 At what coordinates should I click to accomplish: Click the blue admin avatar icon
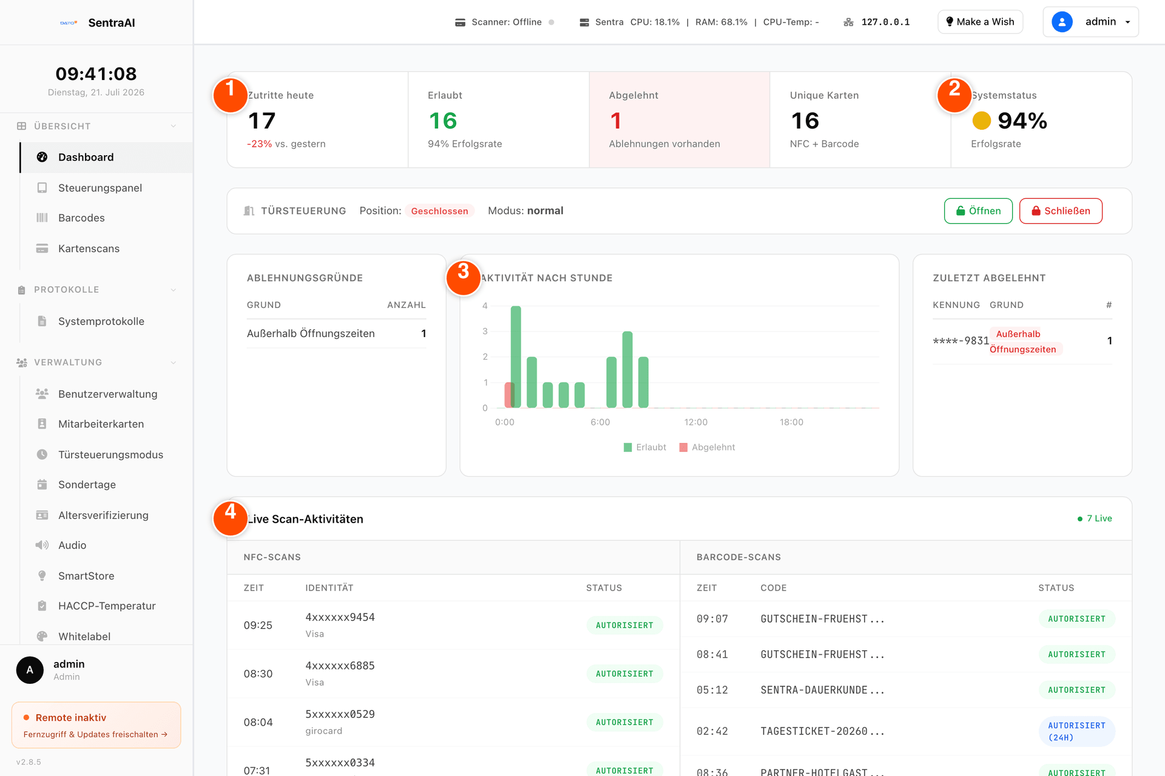click(1062, 22)
